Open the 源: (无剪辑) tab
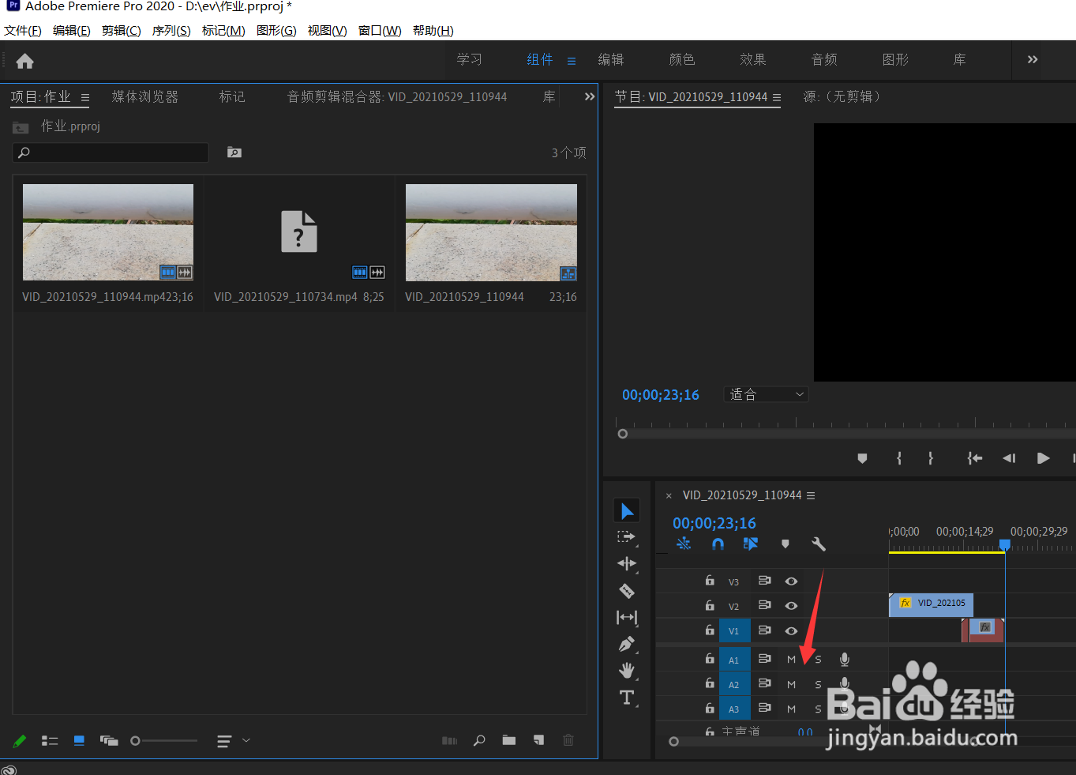1076x775 pixels. click(842, 96)
